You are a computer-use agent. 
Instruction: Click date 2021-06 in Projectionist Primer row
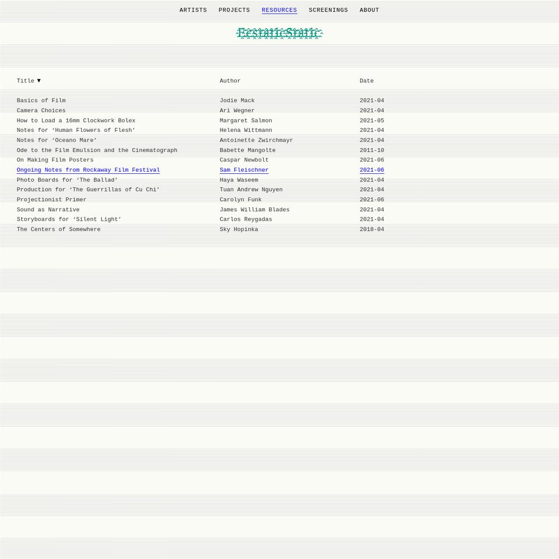[372, 200]
